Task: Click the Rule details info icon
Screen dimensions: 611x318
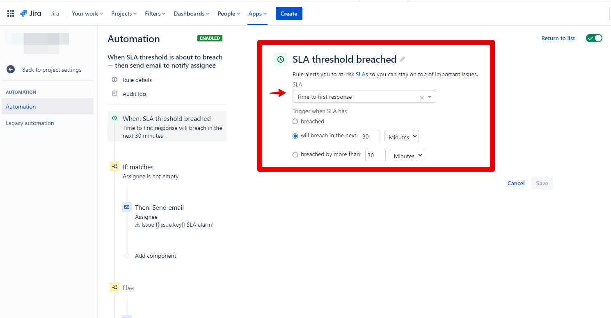Action: coord(114,80)
